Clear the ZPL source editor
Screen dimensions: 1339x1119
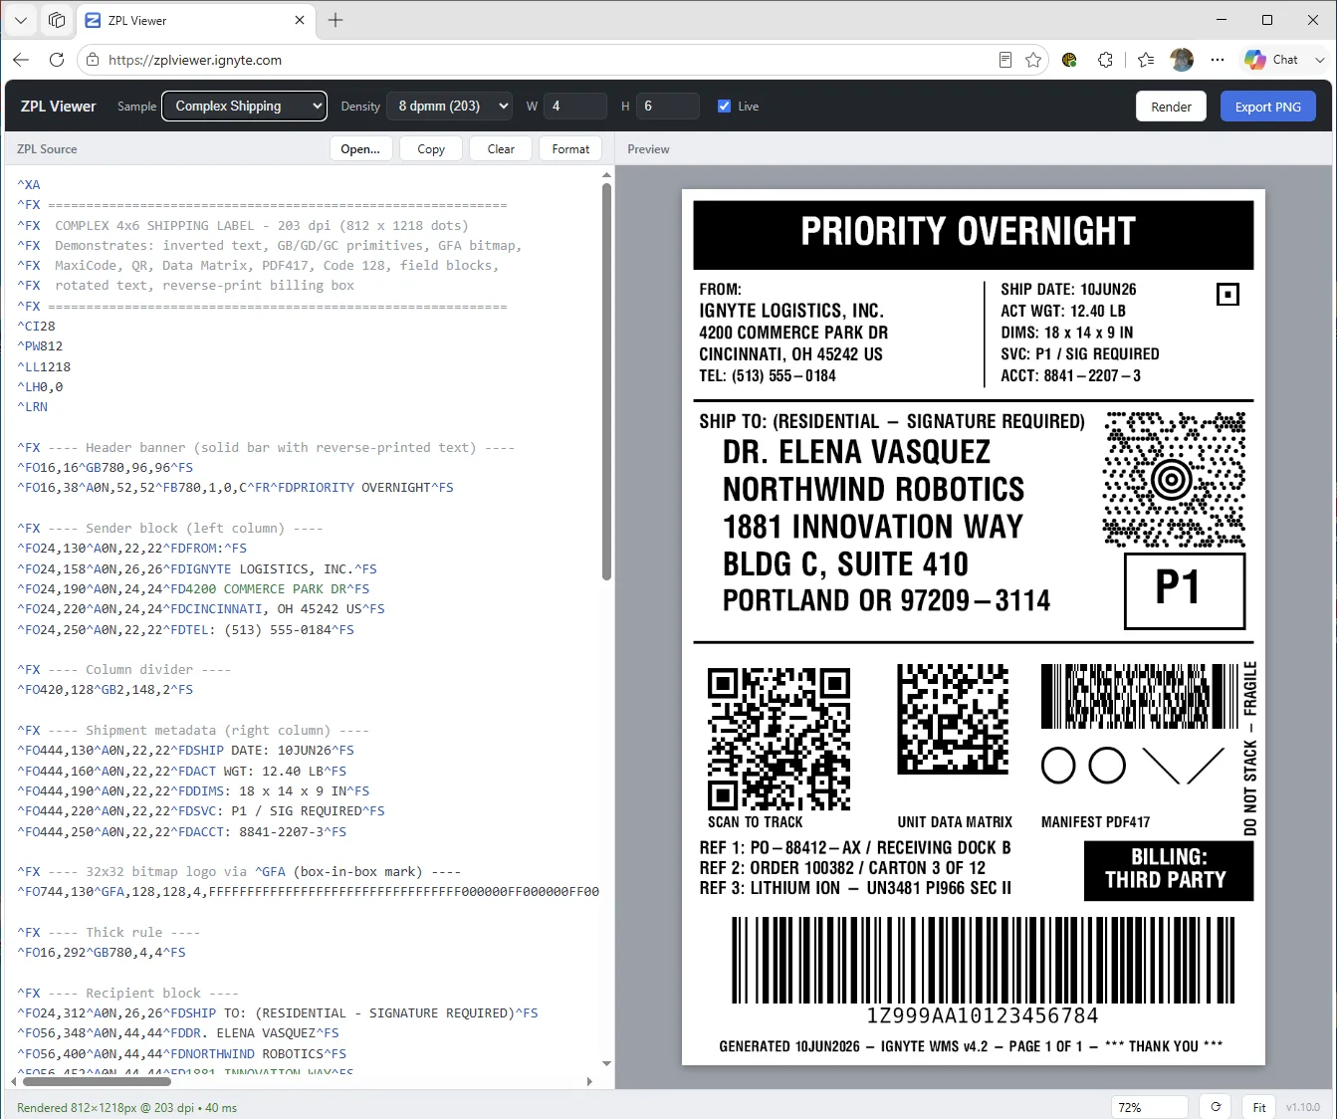501,148
